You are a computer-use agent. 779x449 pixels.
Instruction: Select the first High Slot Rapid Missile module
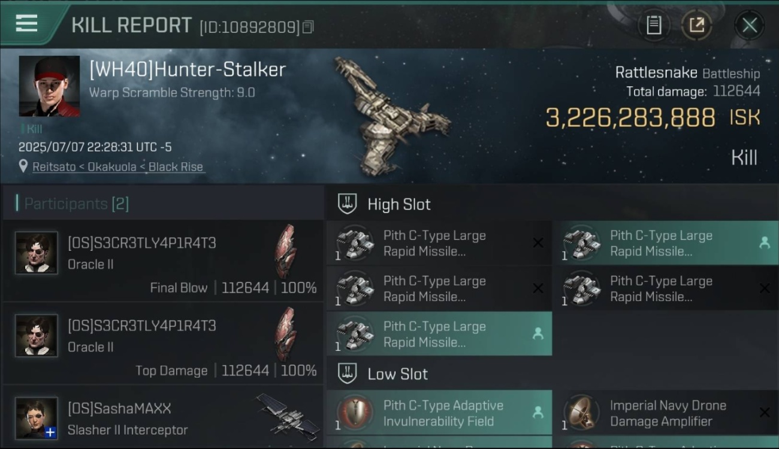click(x=439, y=244)
